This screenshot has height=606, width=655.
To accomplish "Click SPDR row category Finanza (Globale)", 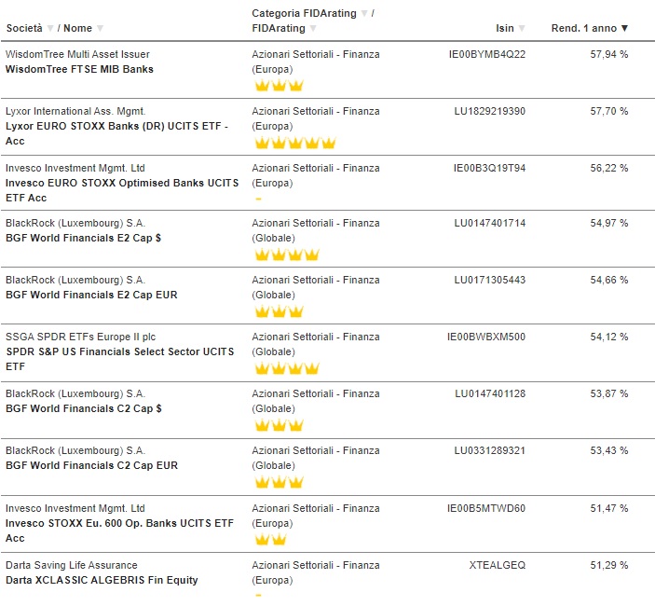I will click(316, 344).
